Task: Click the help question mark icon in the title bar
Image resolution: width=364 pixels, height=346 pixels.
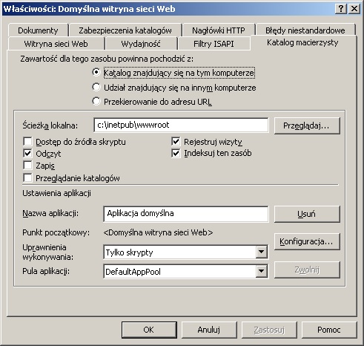Action: click(x=341, y=9)
